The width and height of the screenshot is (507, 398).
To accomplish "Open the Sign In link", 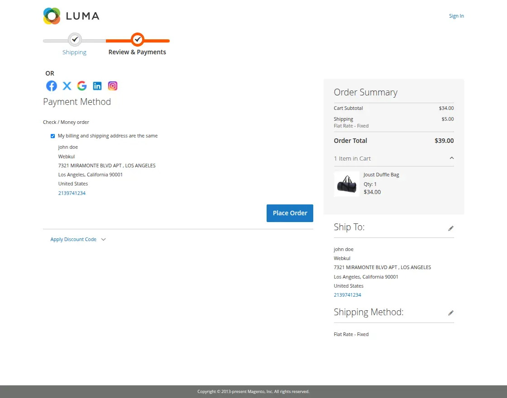I will (x=456, y=16).
